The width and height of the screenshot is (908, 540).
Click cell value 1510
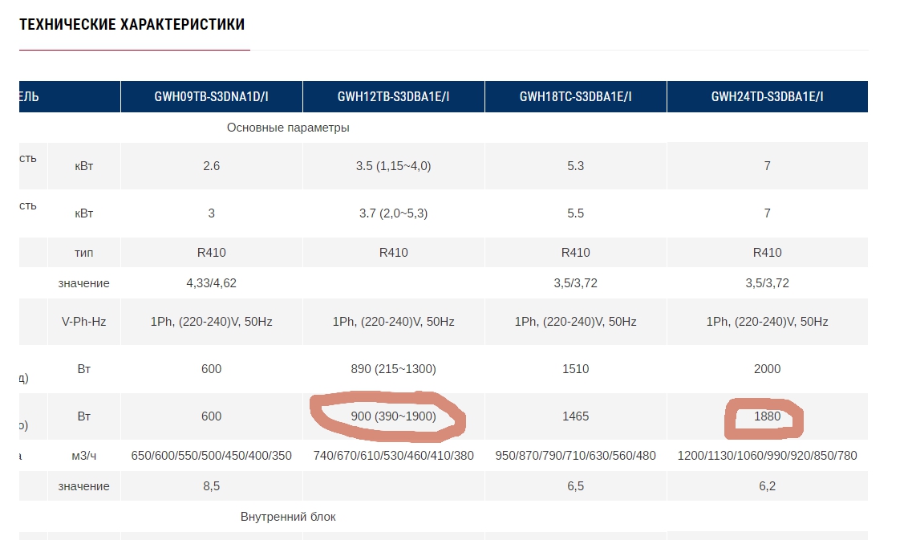[576, 369]
